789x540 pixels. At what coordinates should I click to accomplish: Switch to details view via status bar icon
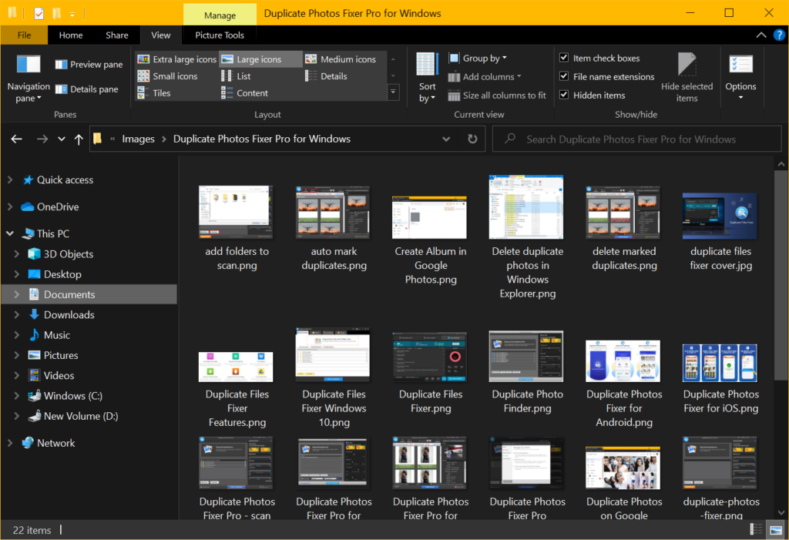pos(755,529)
